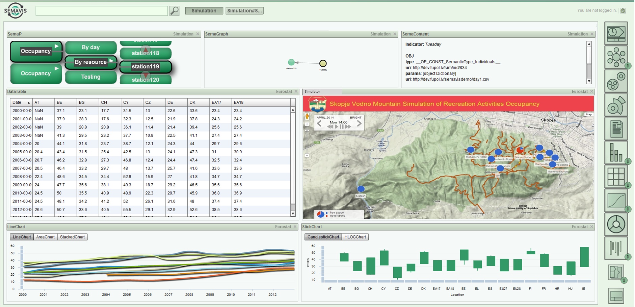635x307 pixels.
Task: Click the magnifier search icon next to the search box
Action: [x=174, y=10]
